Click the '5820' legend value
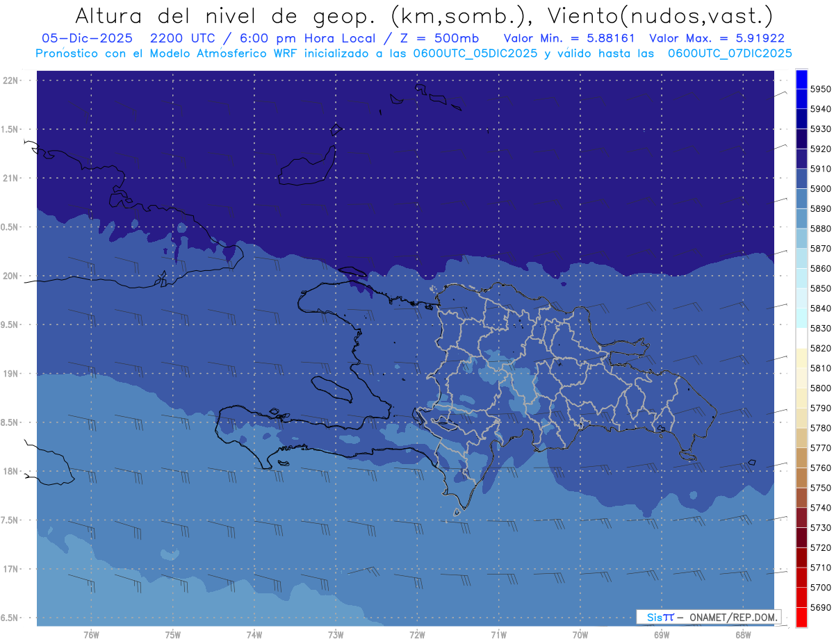 coord(821,348)
